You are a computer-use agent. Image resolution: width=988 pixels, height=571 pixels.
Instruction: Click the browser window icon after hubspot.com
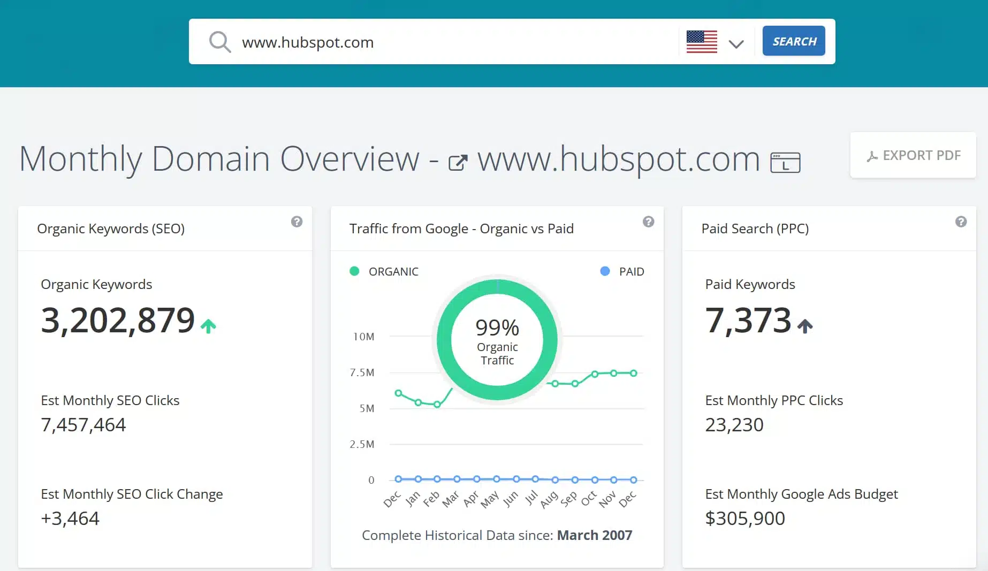click(x=785, y=162)
